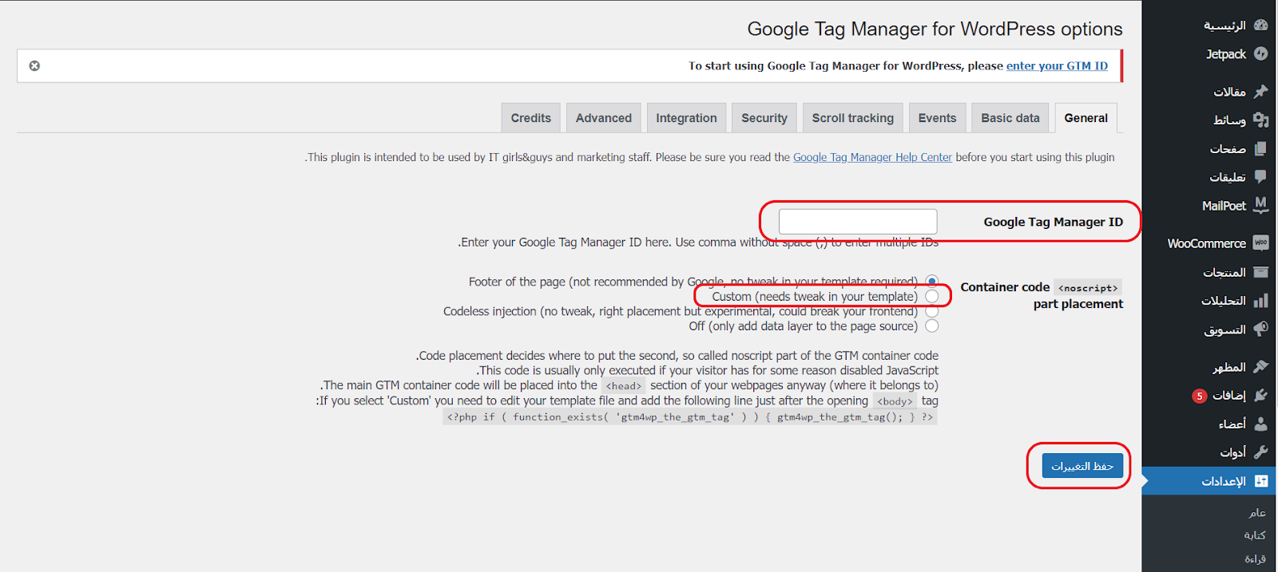Open the Credits tab

point(531,118)
